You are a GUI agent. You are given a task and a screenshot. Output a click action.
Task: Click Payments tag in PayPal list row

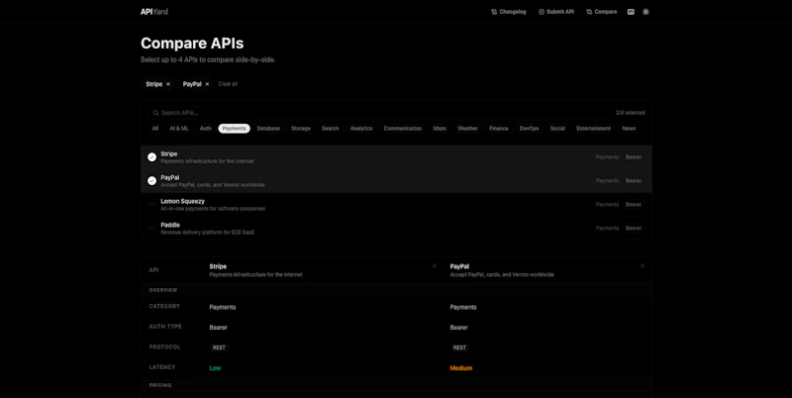pyautogui.click(x=607, y=181)
